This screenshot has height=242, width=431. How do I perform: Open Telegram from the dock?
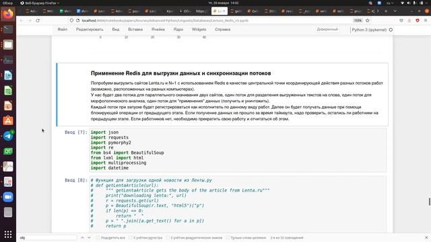(8, 136)
